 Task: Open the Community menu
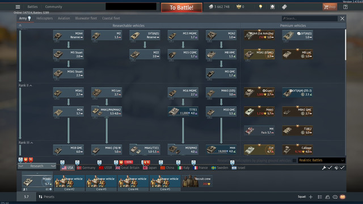pyautogui.click(x=53, y=7)
